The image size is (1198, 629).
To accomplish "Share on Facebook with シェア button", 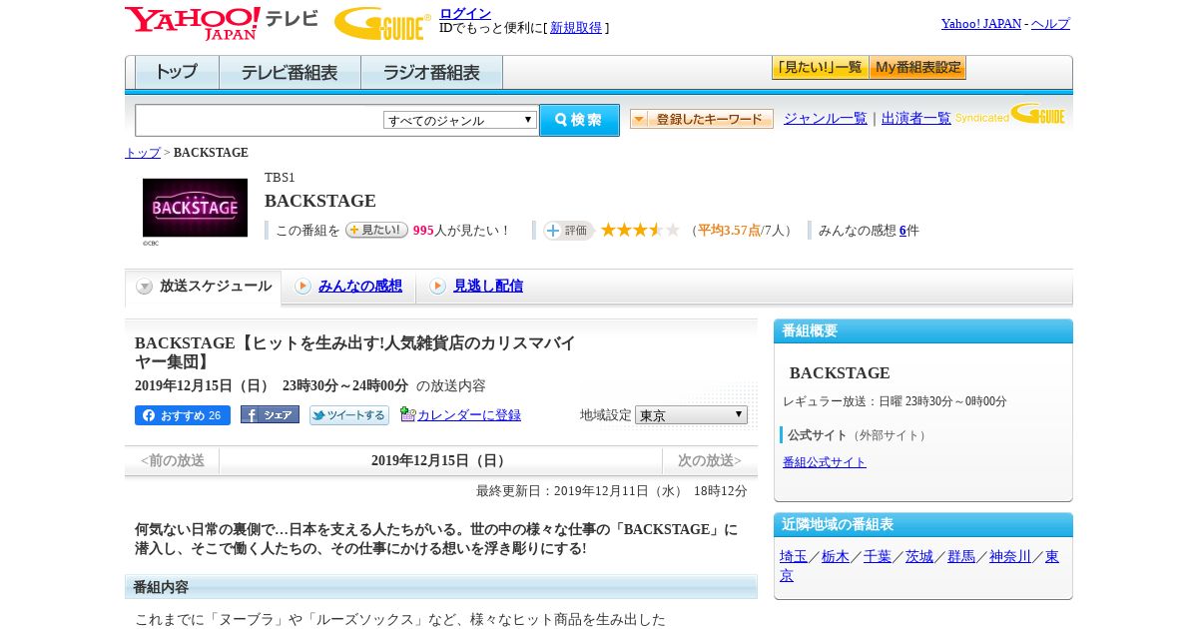I will 270,414.
